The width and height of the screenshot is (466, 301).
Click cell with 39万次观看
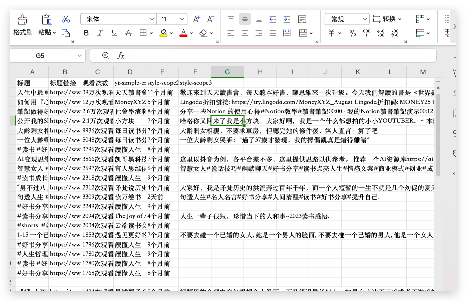[x=97, y=92]
